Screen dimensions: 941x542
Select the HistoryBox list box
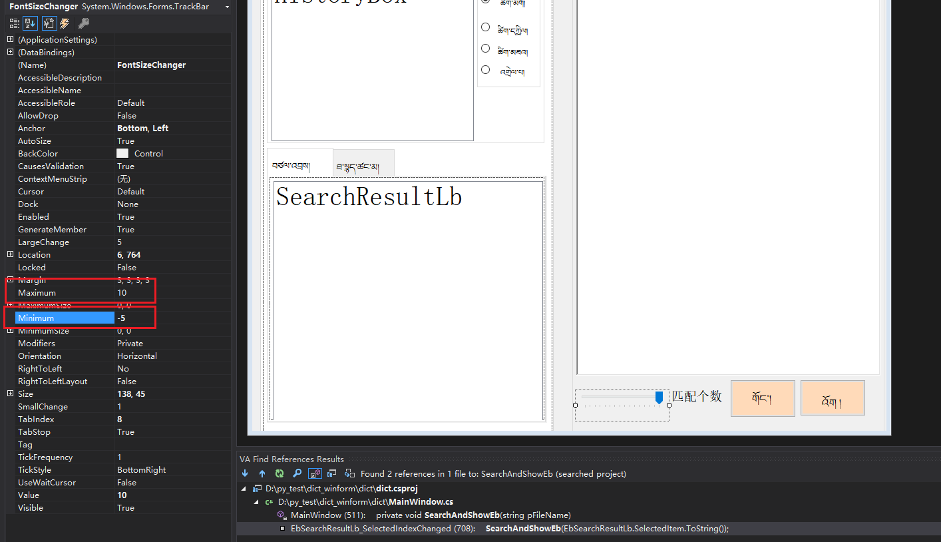[373, 70]
